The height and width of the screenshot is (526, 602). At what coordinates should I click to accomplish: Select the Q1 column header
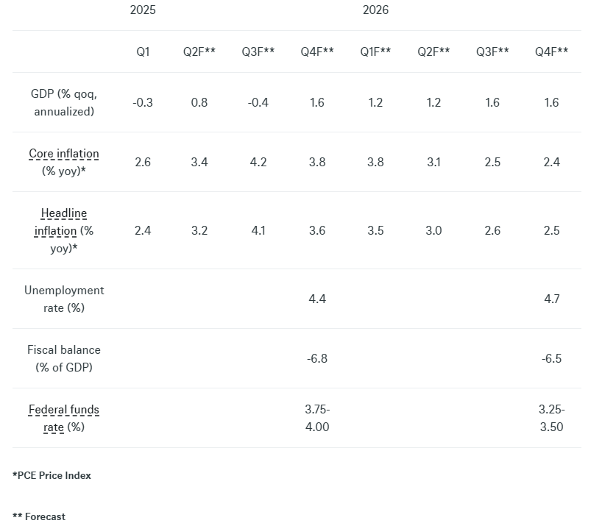click(x=143, y=51)
